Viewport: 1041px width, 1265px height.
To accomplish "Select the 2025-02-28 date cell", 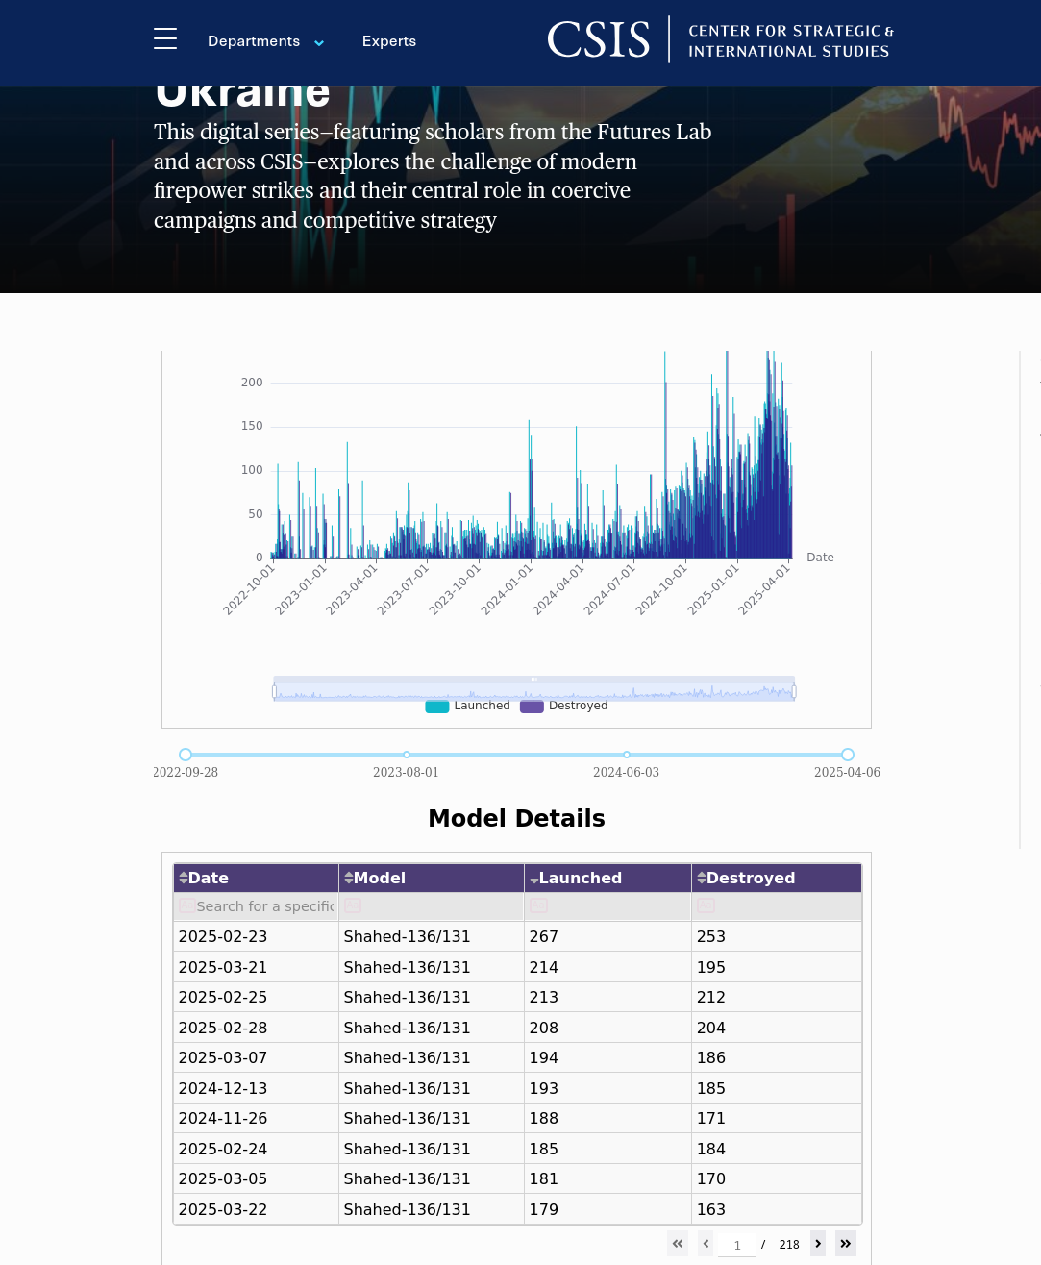I will tap(256, 1028).
